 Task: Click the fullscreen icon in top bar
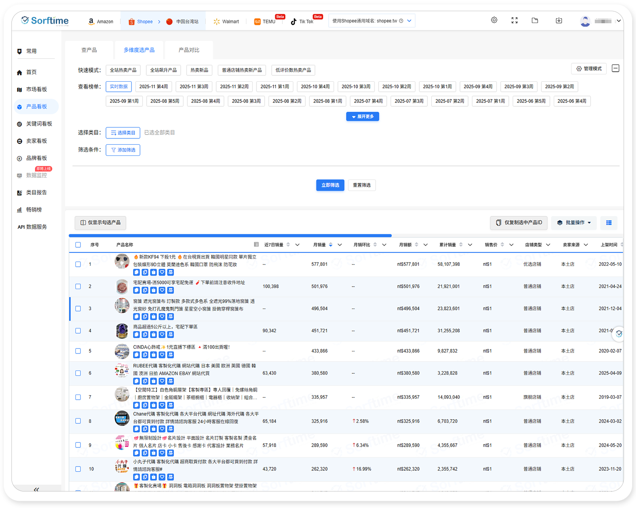[x=514, y=20]
